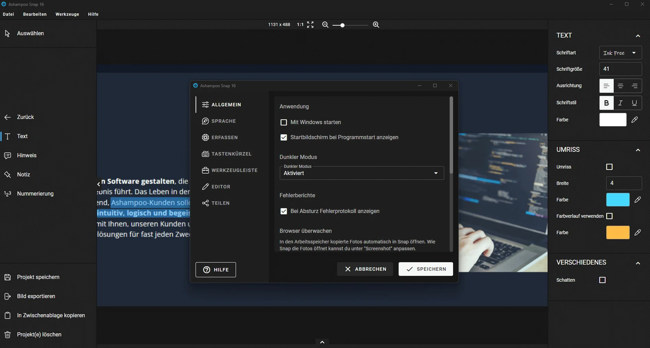
Task: Collapse the UMRISS section
Action: point(638,150)
